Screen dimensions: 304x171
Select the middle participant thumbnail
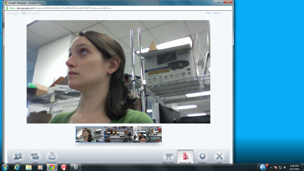coord(119,135)
